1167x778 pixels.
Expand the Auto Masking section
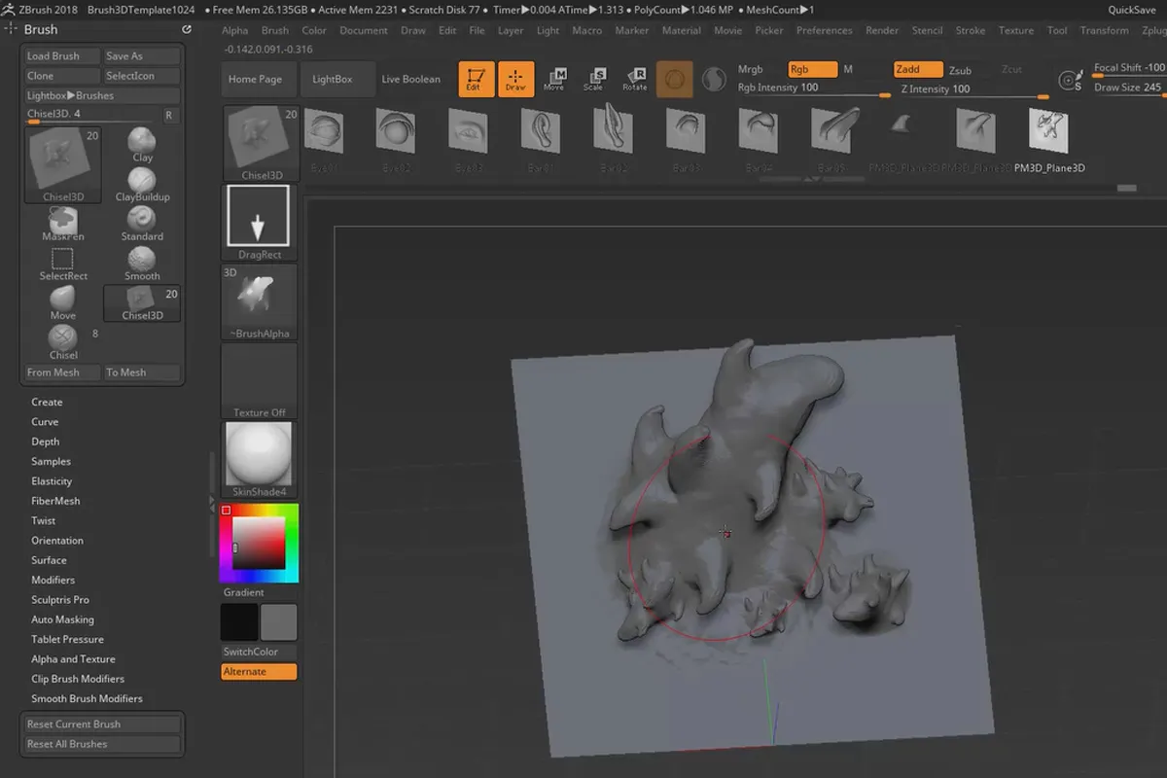[62, 619]
